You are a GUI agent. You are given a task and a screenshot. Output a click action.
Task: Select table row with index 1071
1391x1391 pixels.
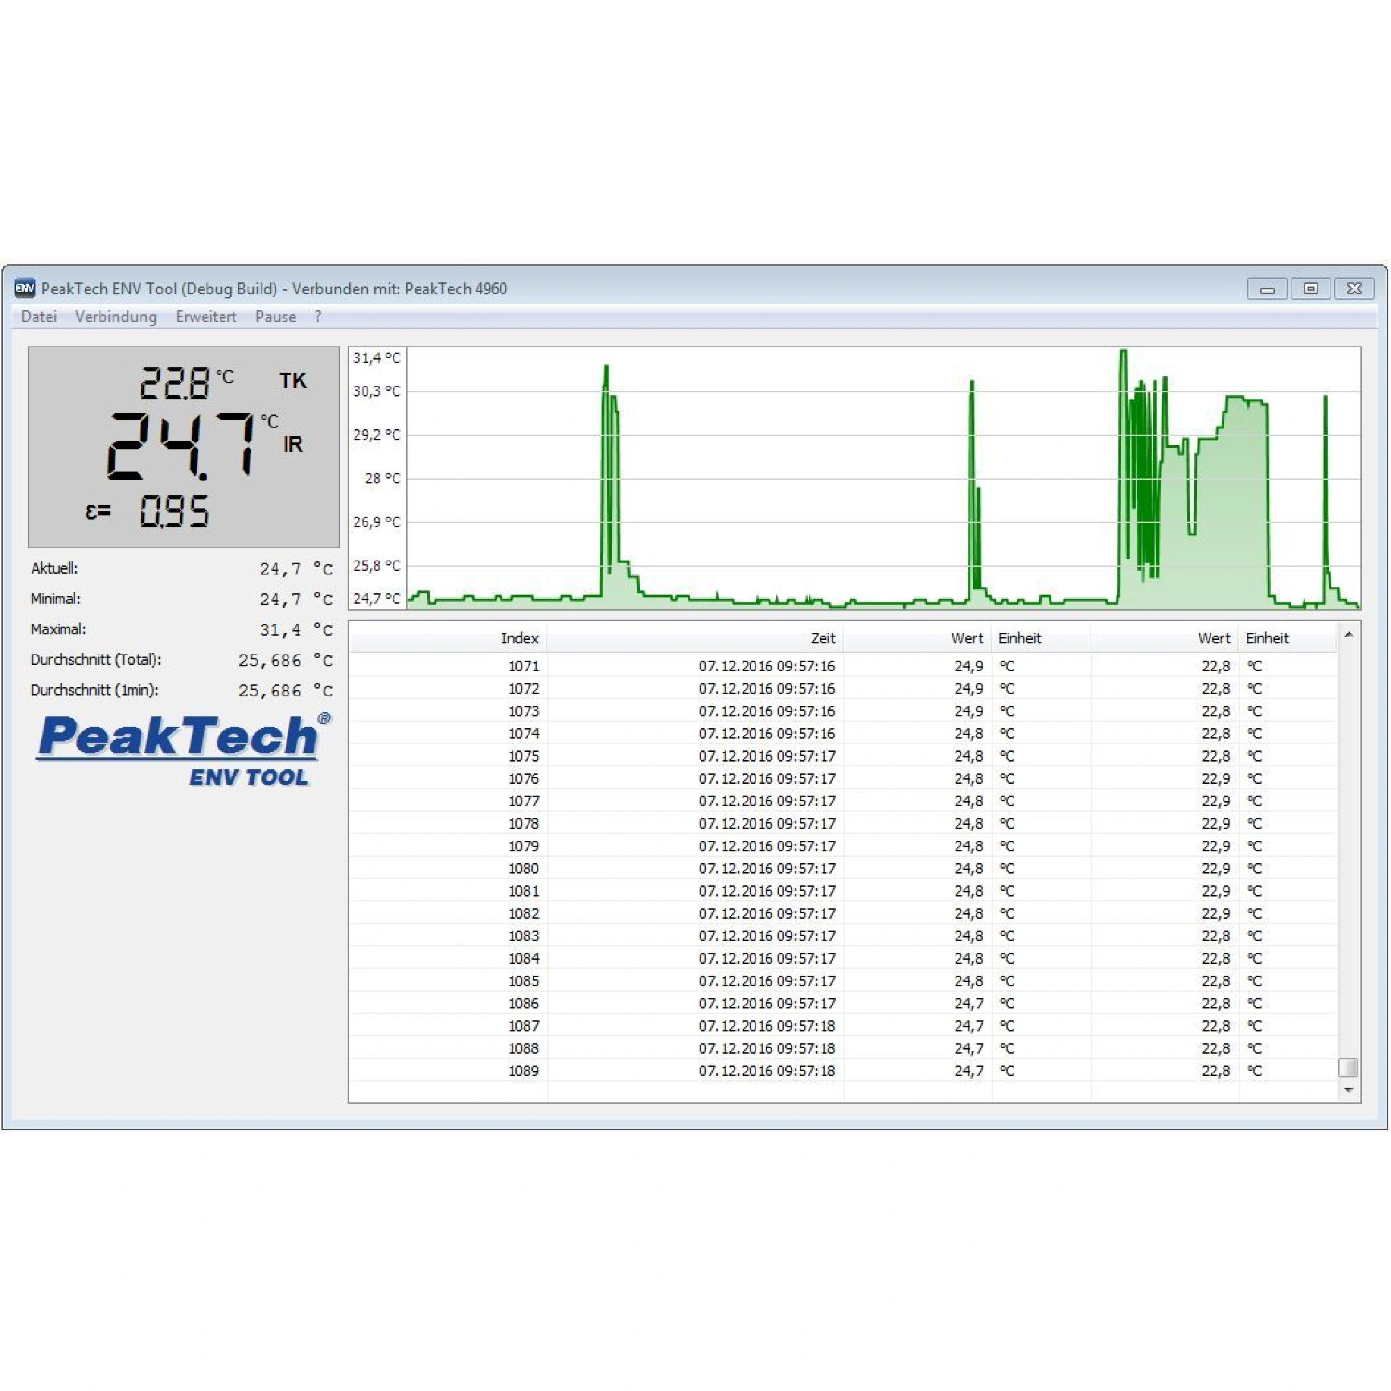coord(844,666)
